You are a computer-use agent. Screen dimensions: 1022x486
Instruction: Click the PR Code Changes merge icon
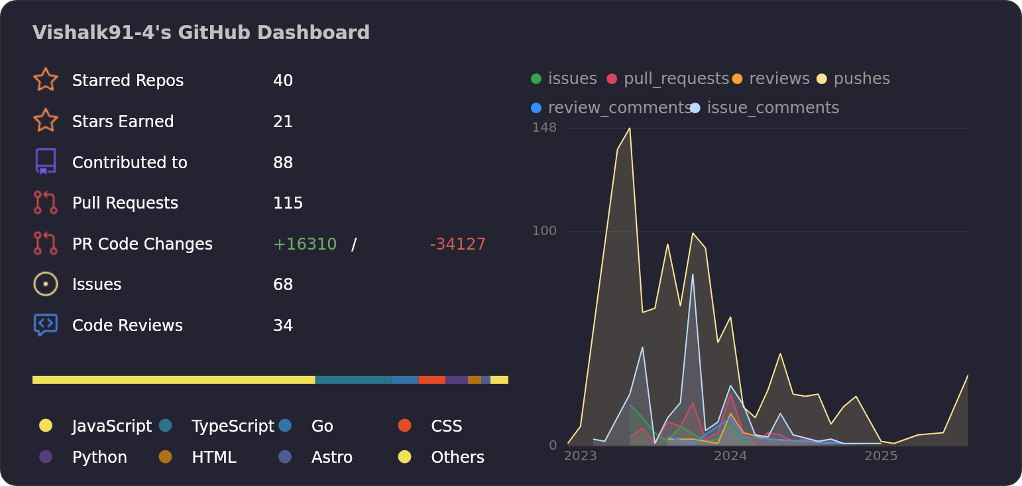point(45,243)
